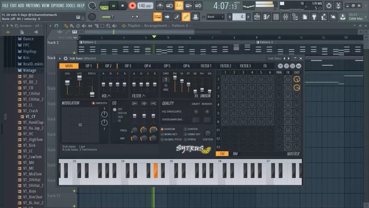Image resolution: width=369 pixels, height=208 pixels.
Task: Toggle the link-to-controller chain icon
Action: [186, 17]
